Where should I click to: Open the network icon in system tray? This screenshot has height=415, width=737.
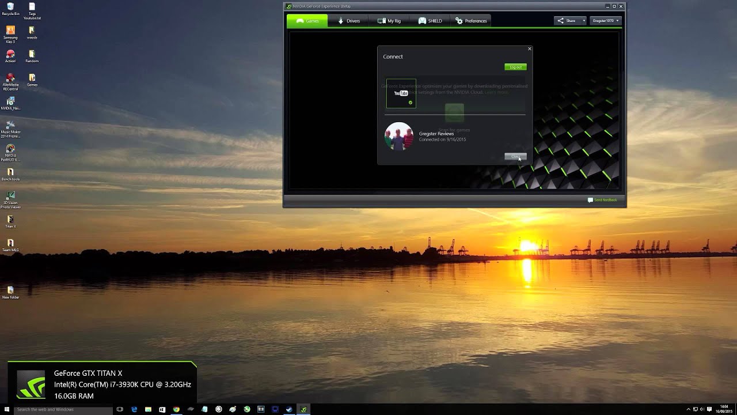(x=695, y=409)
